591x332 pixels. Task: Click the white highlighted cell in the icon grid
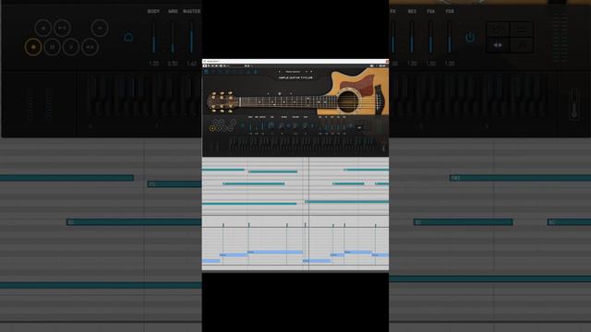[x=359, y=127]
